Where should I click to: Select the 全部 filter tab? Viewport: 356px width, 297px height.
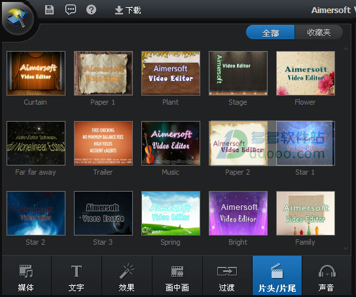tap(270, 32)
